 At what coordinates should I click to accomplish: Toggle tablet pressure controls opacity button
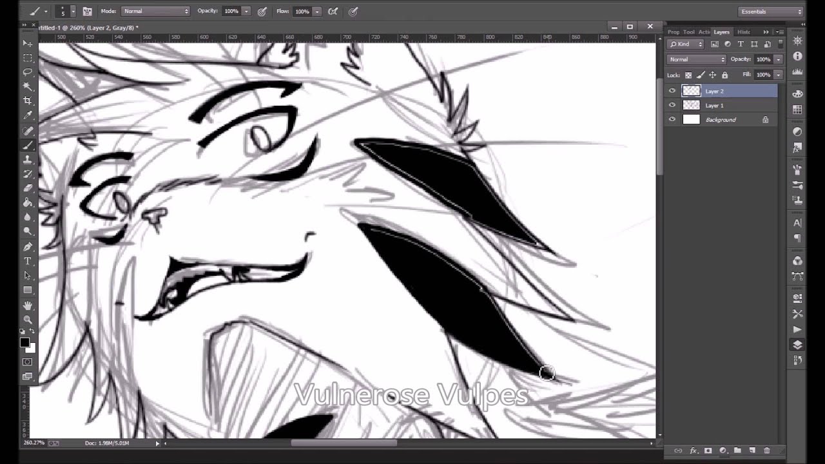pos(262,11)
